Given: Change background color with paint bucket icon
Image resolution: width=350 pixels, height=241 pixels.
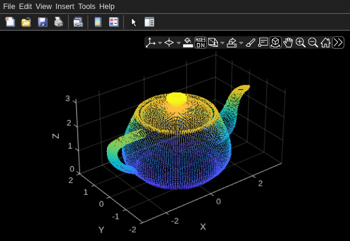Looking at the screenshot, I should (x=188, y=43).
